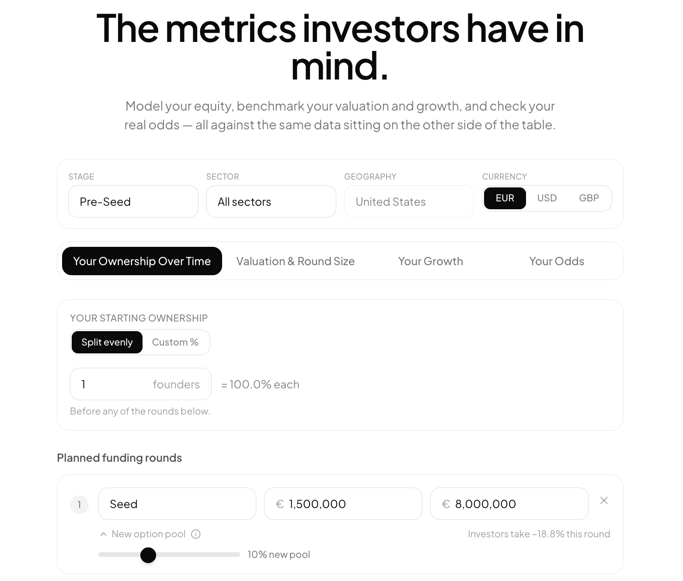Switch to Valuation & Round Size tab

pyautogui.click(x=296, y=261)
